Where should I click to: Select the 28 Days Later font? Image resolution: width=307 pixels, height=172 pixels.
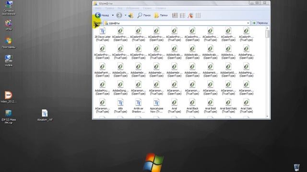pos(102,34)
